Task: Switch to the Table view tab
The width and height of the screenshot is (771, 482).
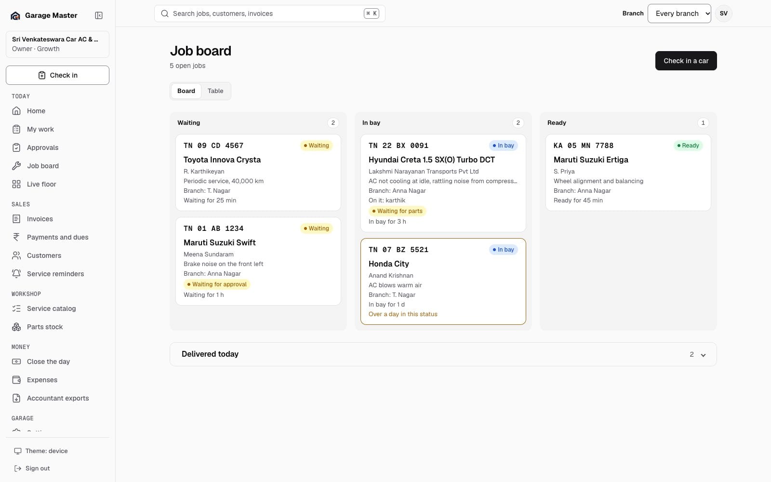Action: [x=215, y=91]
